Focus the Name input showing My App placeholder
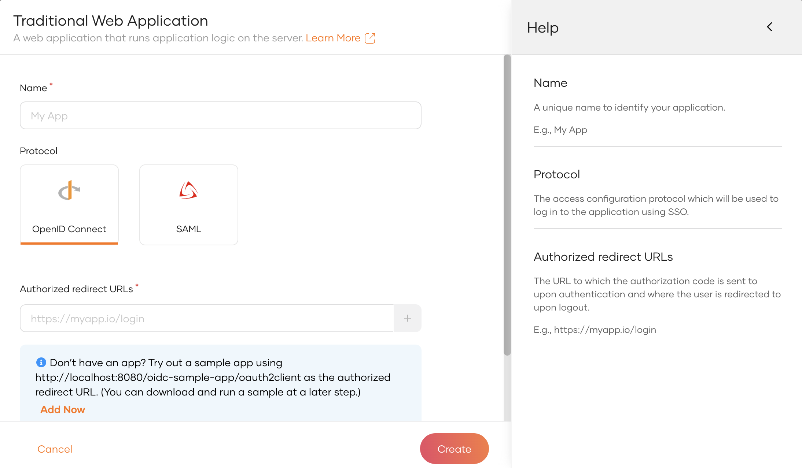The image size is (802, 468). click(220, 115)
